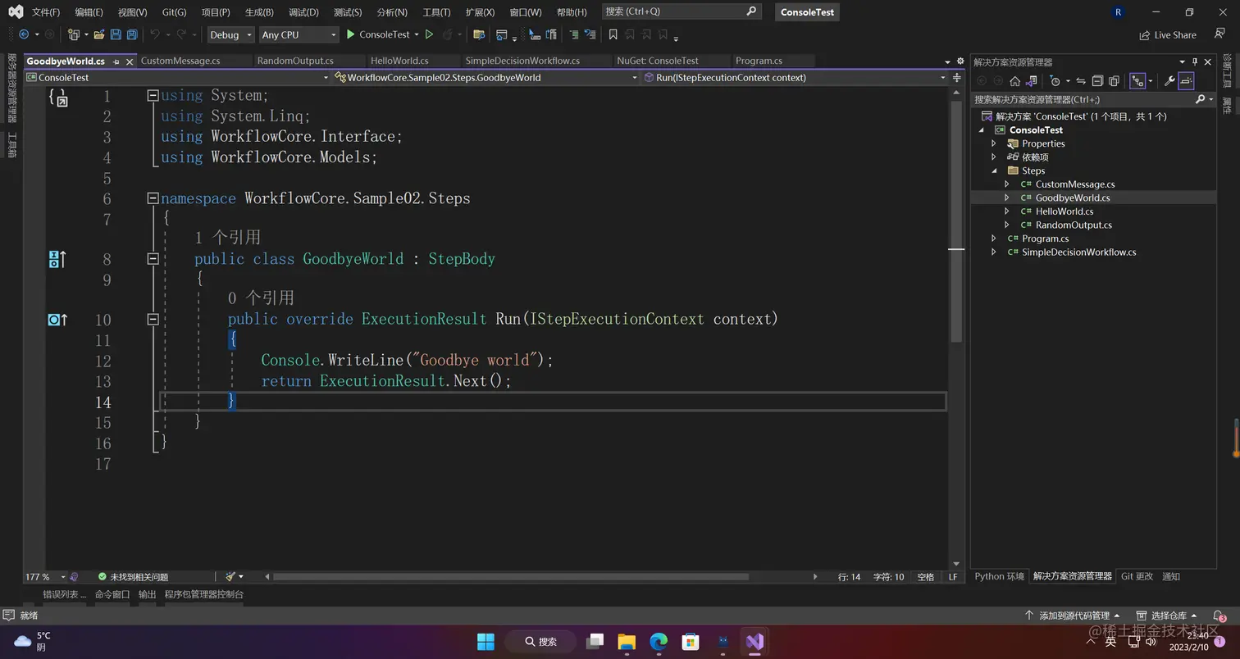Viewport: 1240px width, 659px height.
Task: Toggle pin on the GoodbyeWorld.cs tab
Action: (x=116, y=61)
